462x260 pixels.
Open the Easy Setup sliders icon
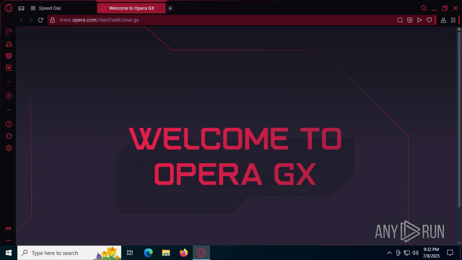click(x=453, y=20)
